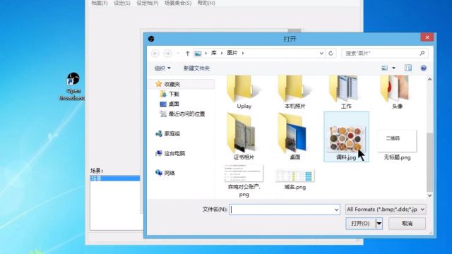Open the 帮助(H) menu in OBS
The height and width of the screenshot is (254, 452).
pyautogui.click(x=206, y=3)
